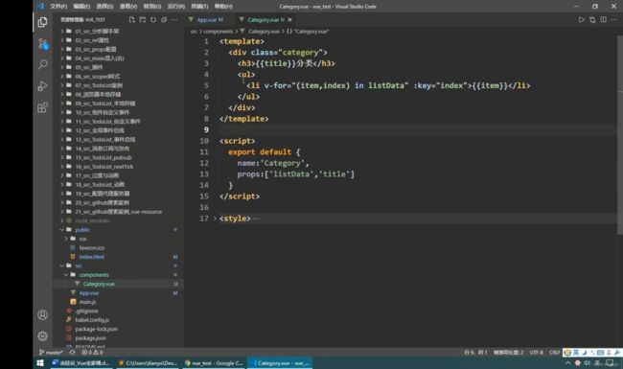This screenshot has height=369, width=623.
Task: Click the New File icon in Explorer header
Action: click(132, 19)
